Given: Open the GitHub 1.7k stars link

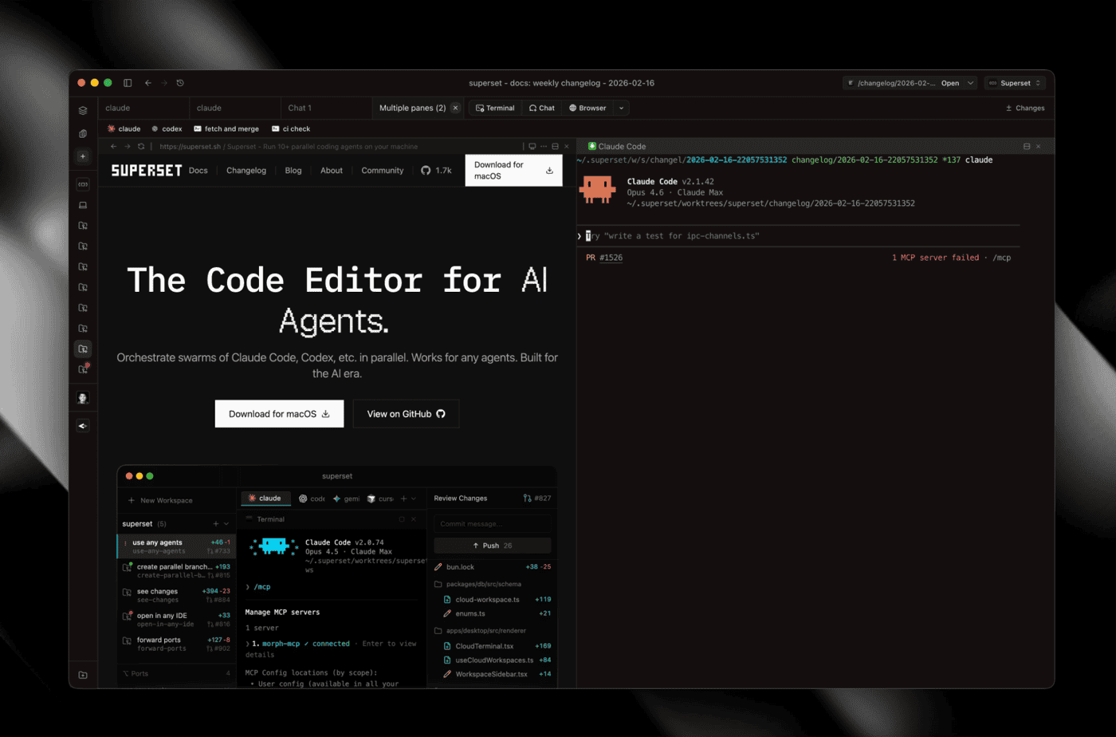Looking at the screenshot, I should click(437, 171).
